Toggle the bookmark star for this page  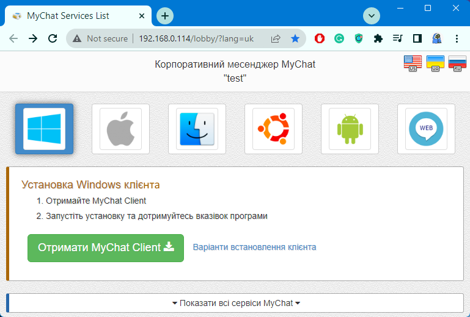pos(295,38)
